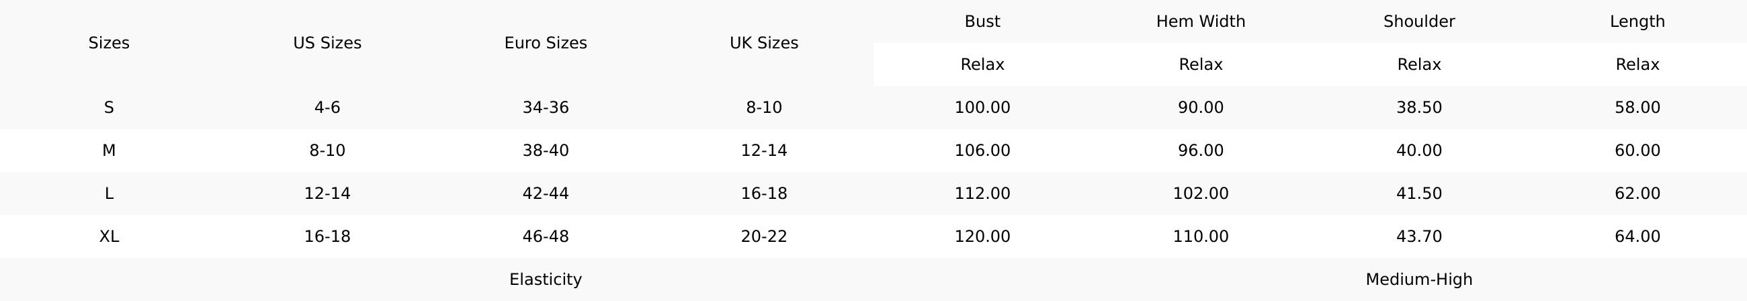
Task: Click the M size row label
Action: tap(108, 150)
